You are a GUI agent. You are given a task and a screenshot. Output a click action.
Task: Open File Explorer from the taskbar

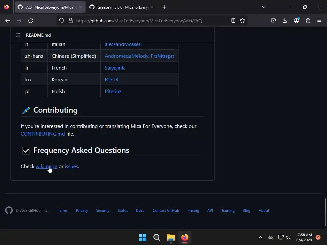pos(171,237)
